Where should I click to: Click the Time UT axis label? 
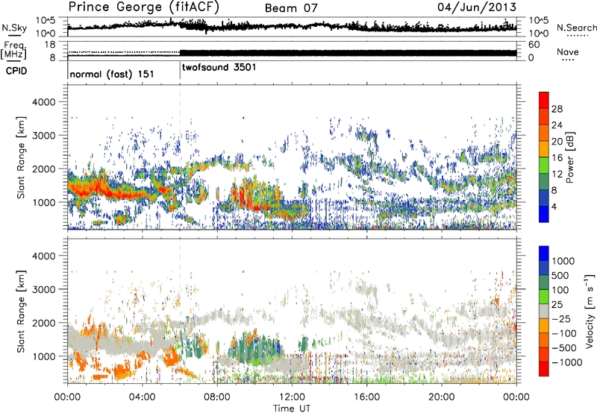click(292, 409)
